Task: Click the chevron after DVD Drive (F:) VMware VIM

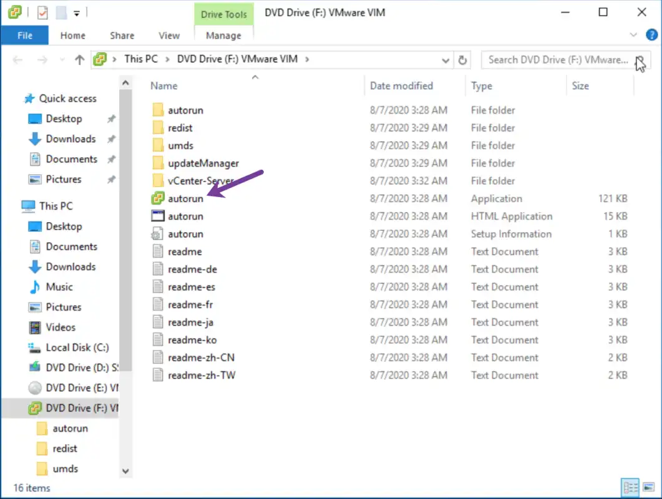Action: click(307, 59)
